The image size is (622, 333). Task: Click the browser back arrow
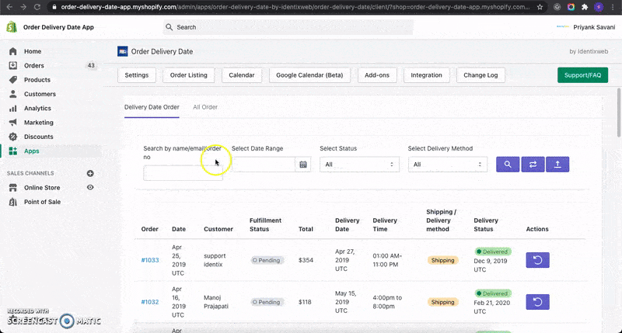click(9, 7)
